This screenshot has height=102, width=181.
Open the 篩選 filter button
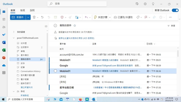(x=171, y=26)
